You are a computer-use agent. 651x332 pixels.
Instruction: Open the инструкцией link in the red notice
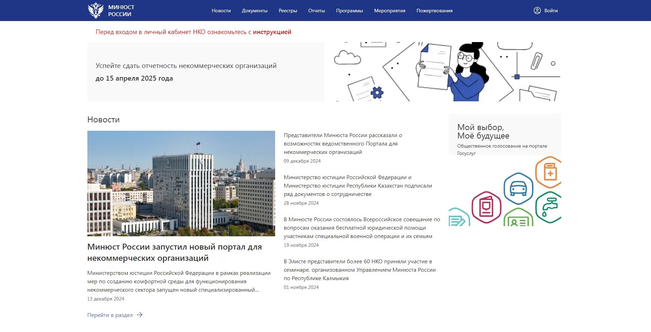pos(272,32)
